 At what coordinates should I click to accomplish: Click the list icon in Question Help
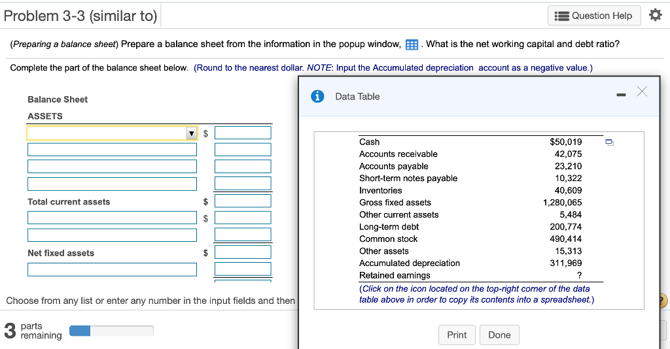561,16
